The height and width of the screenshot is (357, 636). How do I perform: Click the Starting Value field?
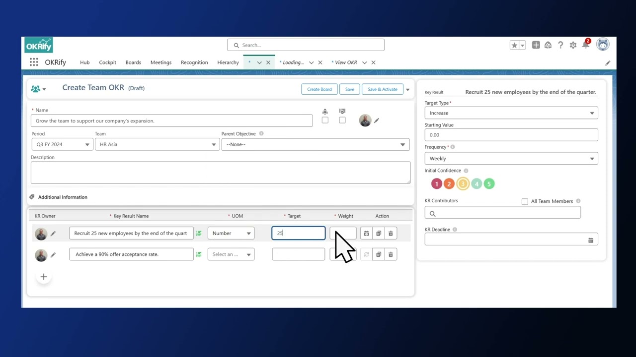click(511, 135)
